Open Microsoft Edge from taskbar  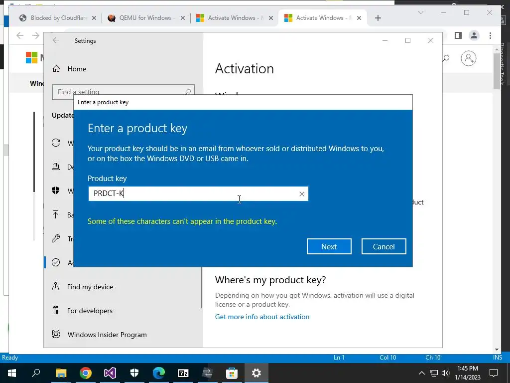(159, 373)
